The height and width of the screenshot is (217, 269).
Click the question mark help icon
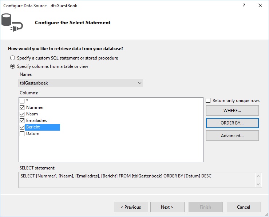244,5
